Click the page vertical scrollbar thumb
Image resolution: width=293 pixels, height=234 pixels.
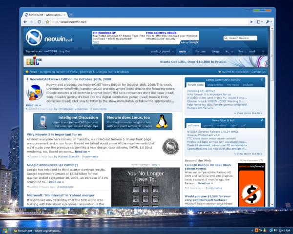(272, 56)
